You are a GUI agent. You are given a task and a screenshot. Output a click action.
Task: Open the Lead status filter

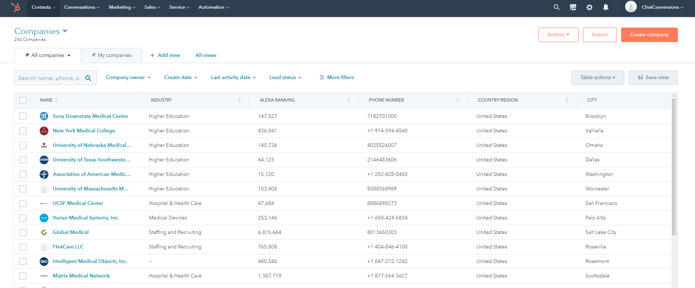(x=285, y=77)
